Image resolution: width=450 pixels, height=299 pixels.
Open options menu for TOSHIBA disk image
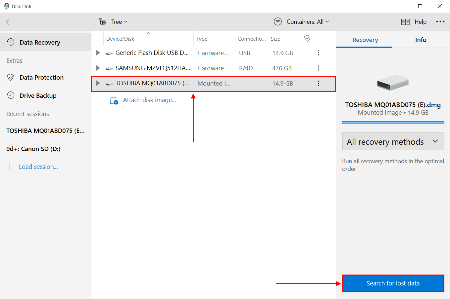pyautogui.click(x=319, y=83)
